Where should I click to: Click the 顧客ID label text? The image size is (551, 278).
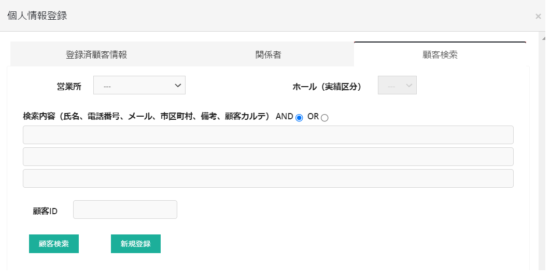(x=45, y=211)
